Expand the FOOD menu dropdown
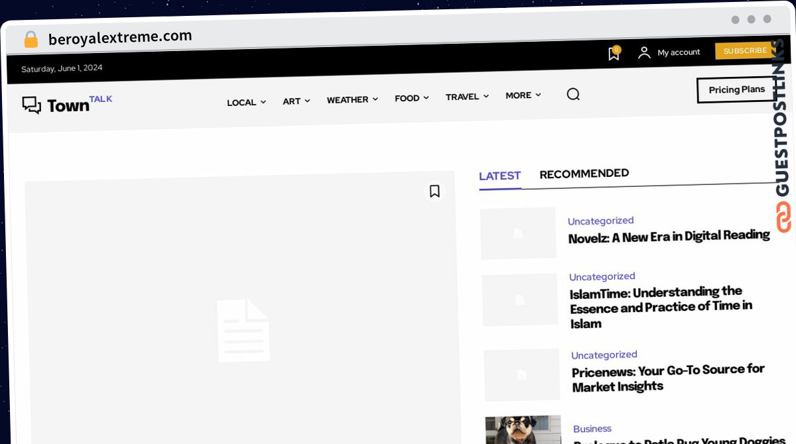This screenshot has height=444, width=796. pyautogui.click(x=411, y=98)
